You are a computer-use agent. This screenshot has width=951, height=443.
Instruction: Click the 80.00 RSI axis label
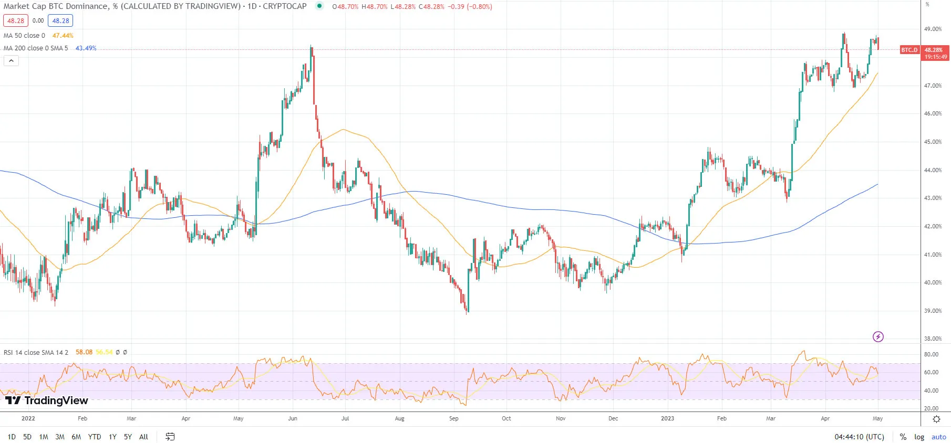coord(932,354)
